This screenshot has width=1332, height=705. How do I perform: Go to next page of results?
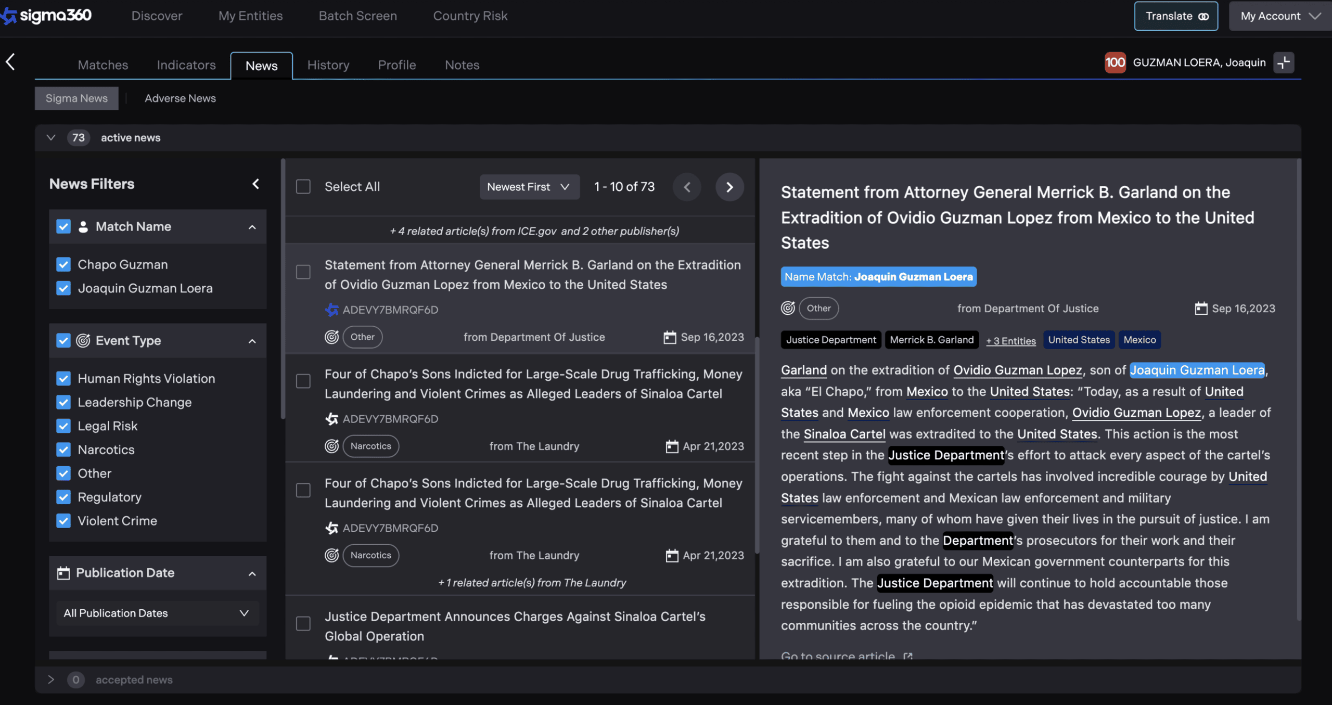(729, 187)
